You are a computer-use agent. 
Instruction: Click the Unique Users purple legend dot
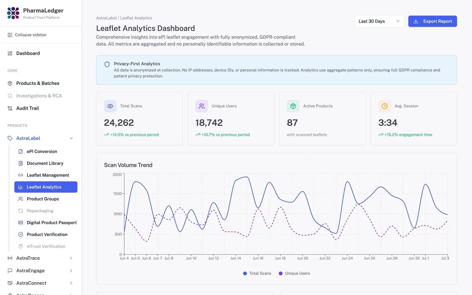point(281,273)
